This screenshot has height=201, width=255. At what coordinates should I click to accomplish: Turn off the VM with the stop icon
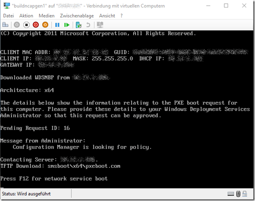tap(26, 25)
